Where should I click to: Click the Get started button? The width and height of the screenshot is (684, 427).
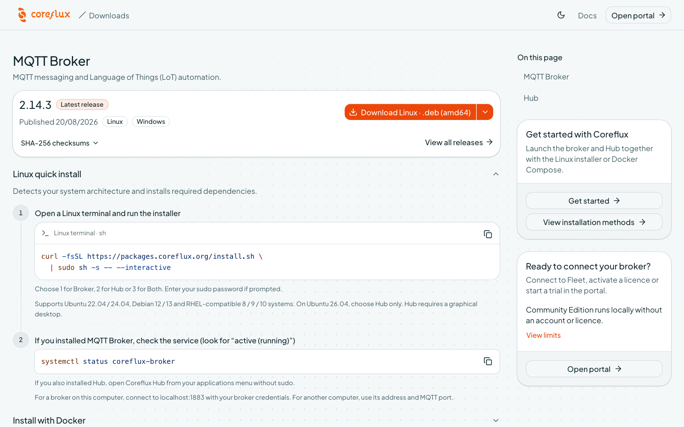point(594,201)
